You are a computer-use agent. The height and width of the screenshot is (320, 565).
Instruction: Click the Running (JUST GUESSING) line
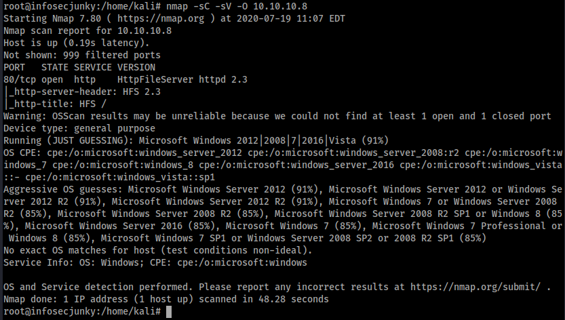coord(196,140)
